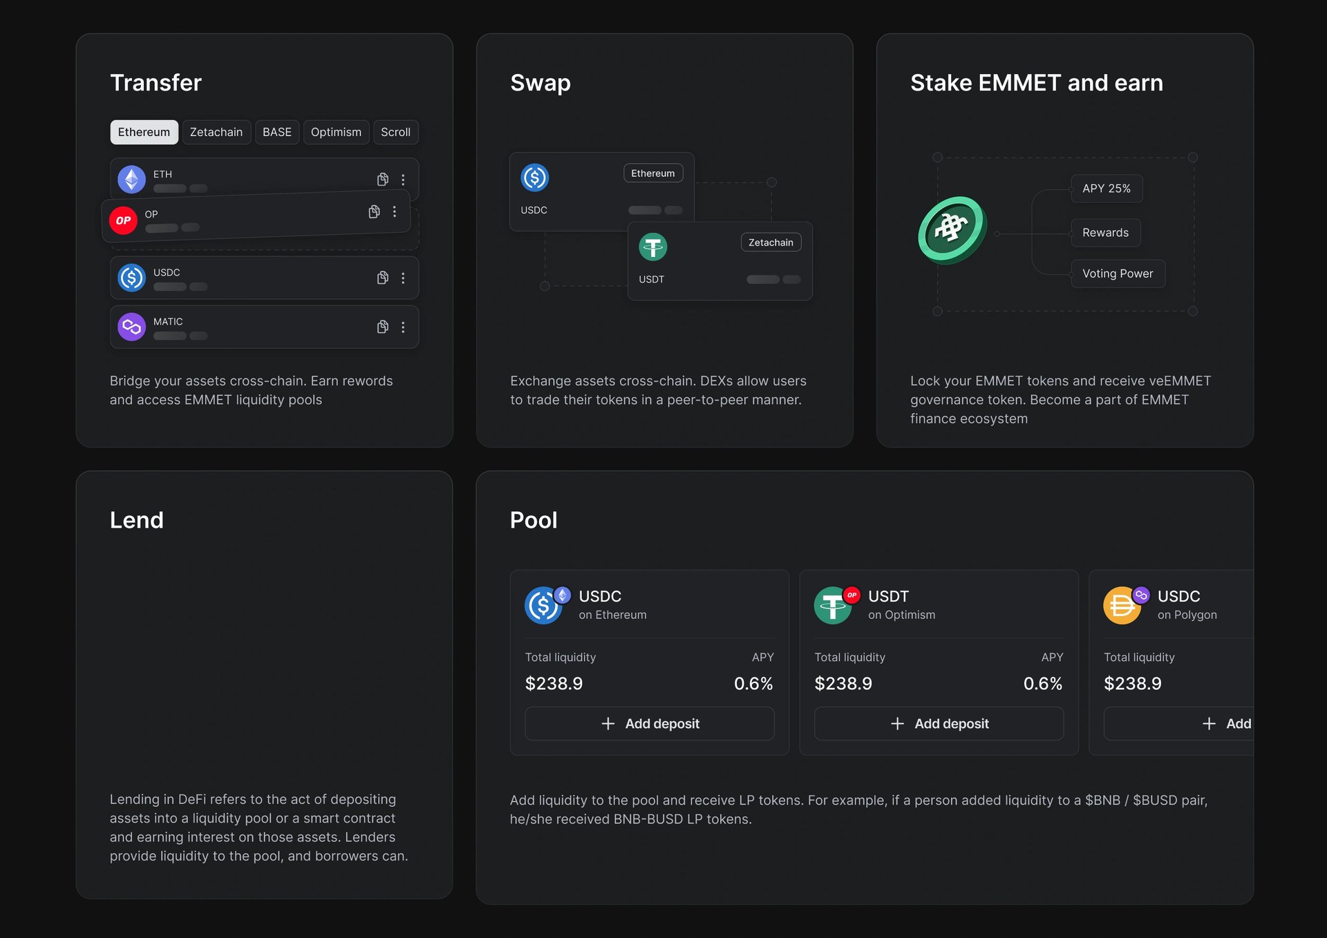The height and width of the screenshot is (938, 1327).
Task: Switch to the BASE network tab
Action: point(277,132)
